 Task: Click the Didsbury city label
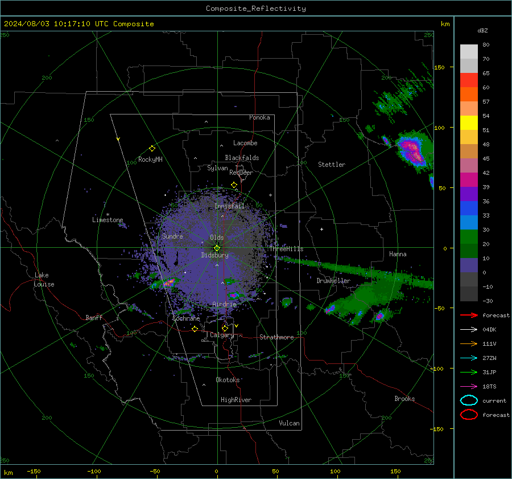214,255
